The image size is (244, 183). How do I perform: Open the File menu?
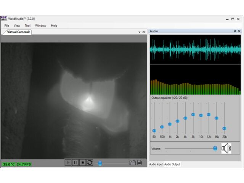(7, 26)
